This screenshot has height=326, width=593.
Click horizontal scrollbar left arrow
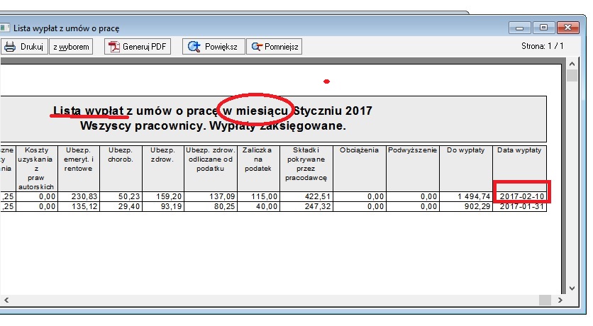[x=6, y=300]
